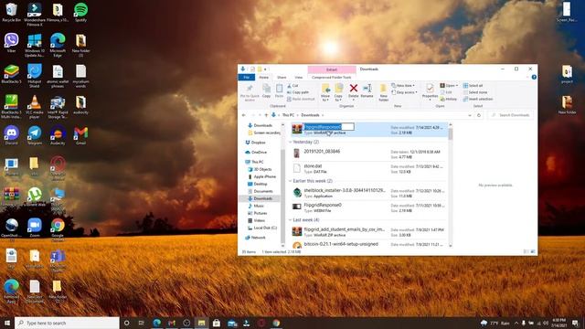Switch to the Share ribbon tab
Viewport: 585px width, 329px height.
point(282,77)
